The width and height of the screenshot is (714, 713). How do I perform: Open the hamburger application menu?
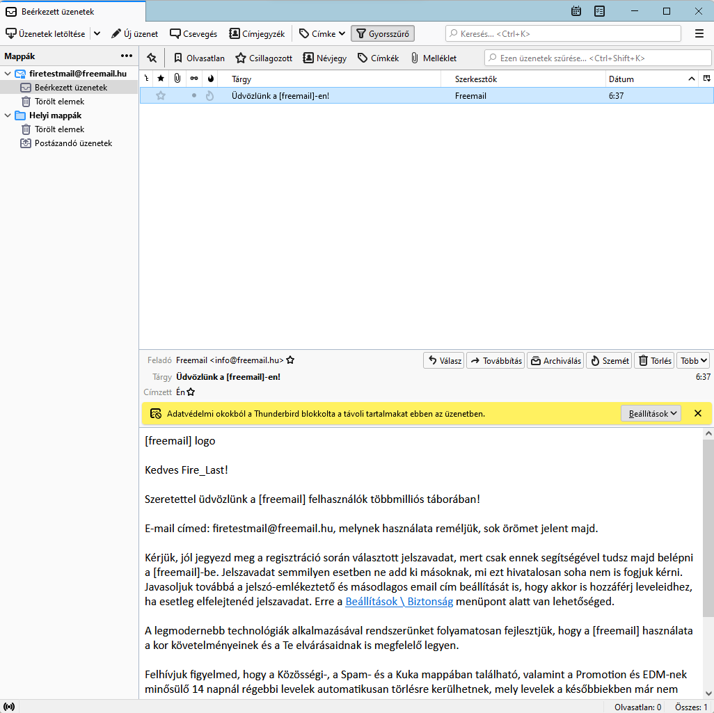pos(699,33)
